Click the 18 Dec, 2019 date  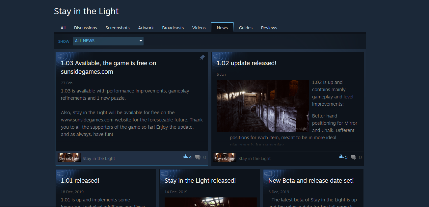click(x=72, y=192)
